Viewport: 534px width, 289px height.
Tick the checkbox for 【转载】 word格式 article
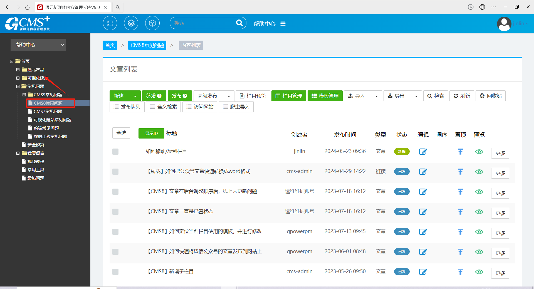[x=115, y=172]
